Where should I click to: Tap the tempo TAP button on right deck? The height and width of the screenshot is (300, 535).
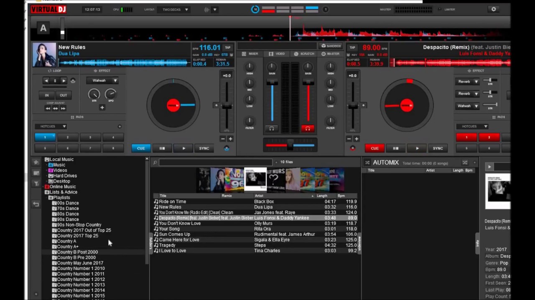pos(352,47)
